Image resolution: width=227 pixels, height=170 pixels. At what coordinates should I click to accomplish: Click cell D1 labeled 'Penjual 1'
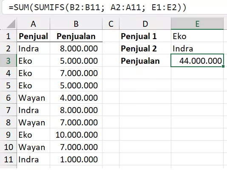(145, 36)
